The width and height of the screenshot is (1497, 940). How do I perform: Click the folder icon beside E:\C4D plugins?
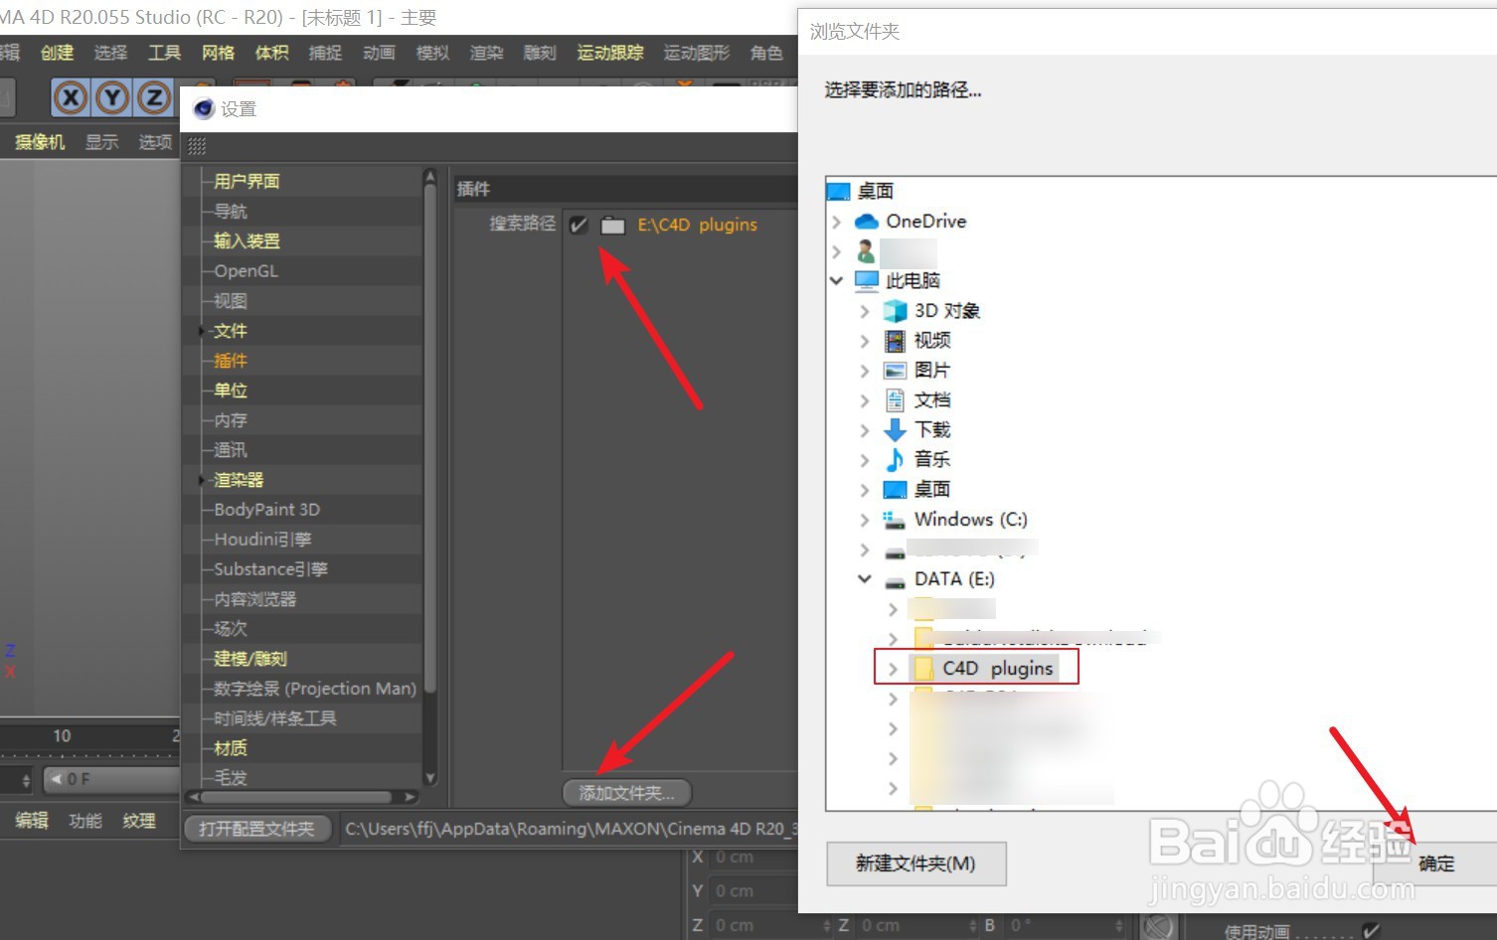(613, 226)
